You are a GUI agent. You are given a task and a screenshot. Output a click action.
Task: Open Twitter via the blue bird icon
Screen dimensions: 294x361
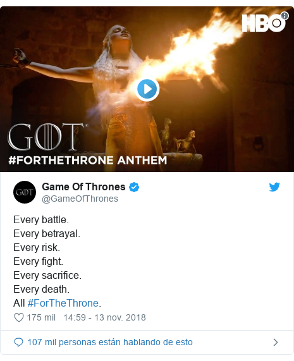[274, 187]
